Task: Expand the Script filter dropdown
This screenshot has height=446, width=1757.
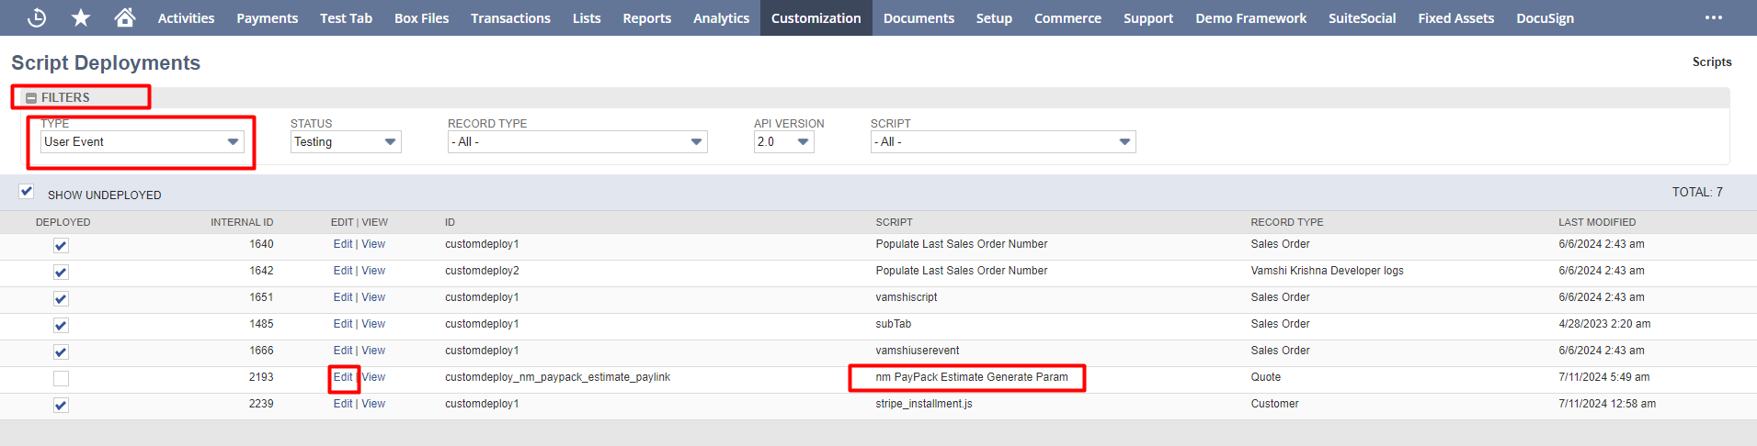Action: coord(1002,142)
